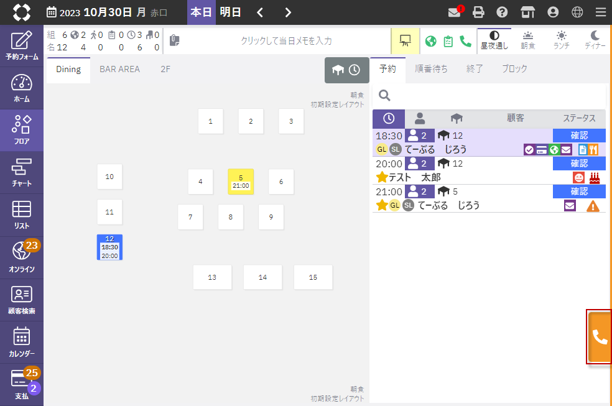Open the mail notifications icon
The width and height of the screenshot is (612, 406).
pos(455,12)
